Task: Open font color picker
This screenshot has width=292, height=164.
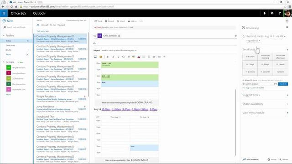Action: point(139,57)
